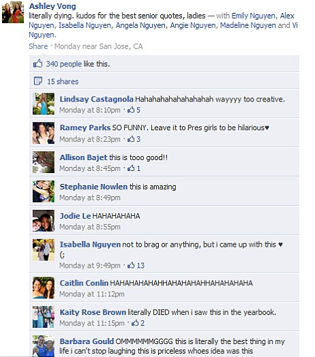Image resolution: width=315 pixels, height=357 pixels.
Task: Click like icon on Allison Bajet's comment
Action: coord(131,168)
